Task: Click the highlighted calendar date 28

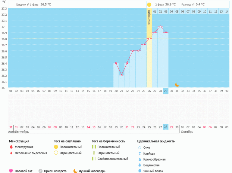Action: (166, 127)
